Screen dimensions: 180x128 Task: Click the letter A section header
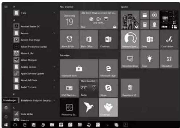14,20
